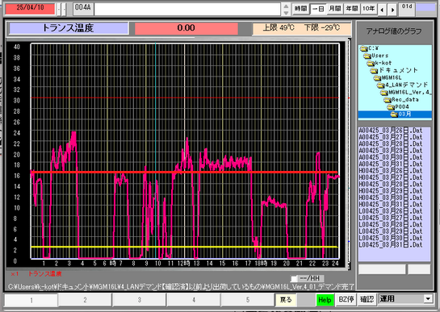This screenshot has height=312, width=440.
Task: Click the red トランス温度 legend label
Action: [x=44, y=274]
